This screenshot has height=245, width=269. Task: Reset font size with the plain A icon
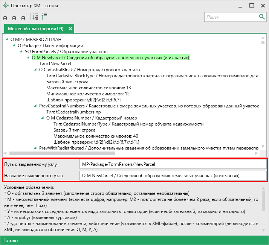[14, 17]
